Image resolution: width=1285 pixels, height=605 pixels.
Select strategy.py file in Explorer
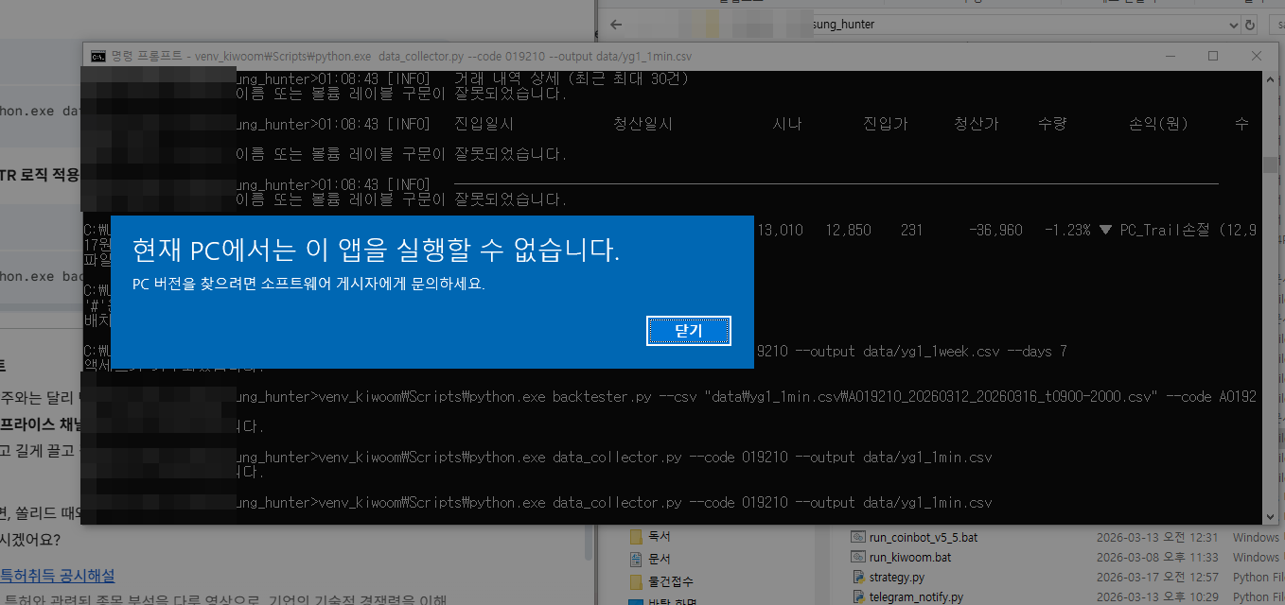click(897, 577)
